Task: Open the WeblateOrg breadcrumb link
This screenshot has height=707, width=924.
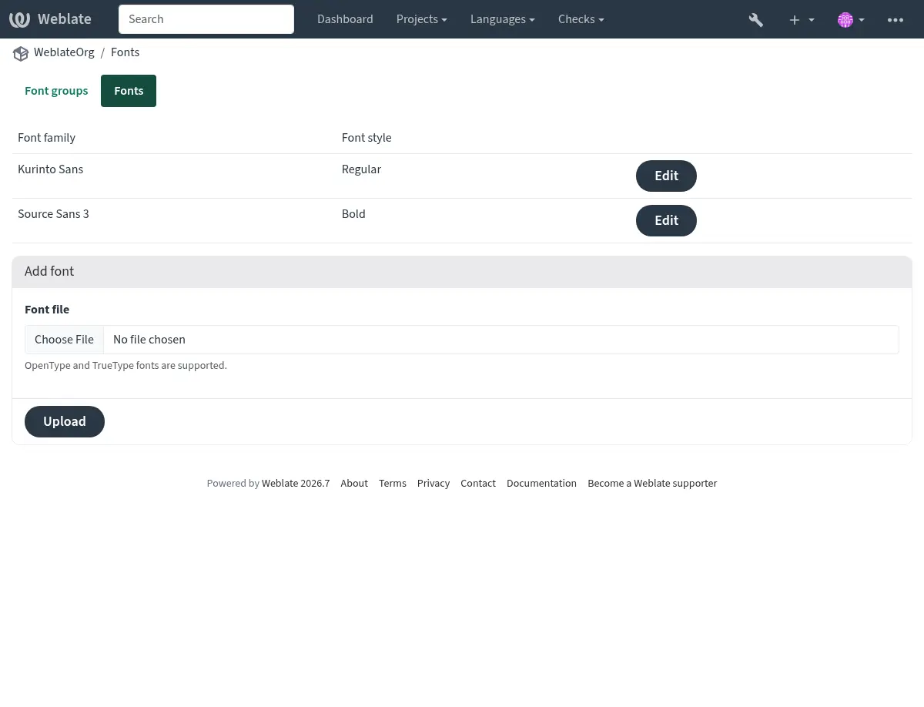Action: 64,52
